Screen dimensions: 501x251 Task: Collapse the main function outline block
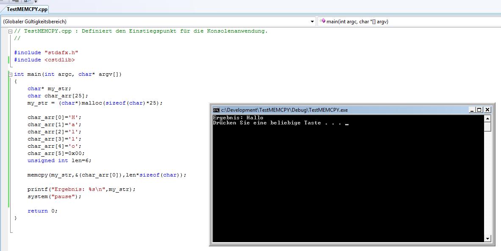(10, 74)
